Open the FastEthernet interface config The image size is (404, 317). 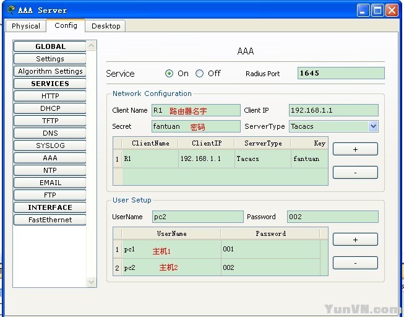pos(50,220)
